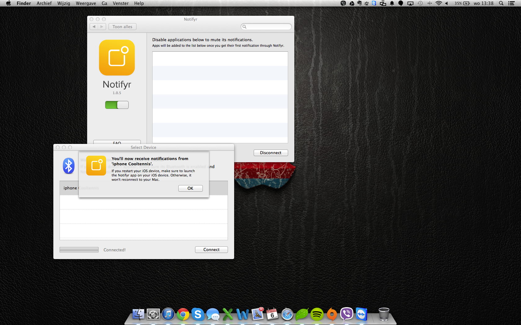Image resolution: width=521 pixels, height=325 pixels.
Task: Click the Evernote elephant menu bar icon
Action: (x=359, y=3)
